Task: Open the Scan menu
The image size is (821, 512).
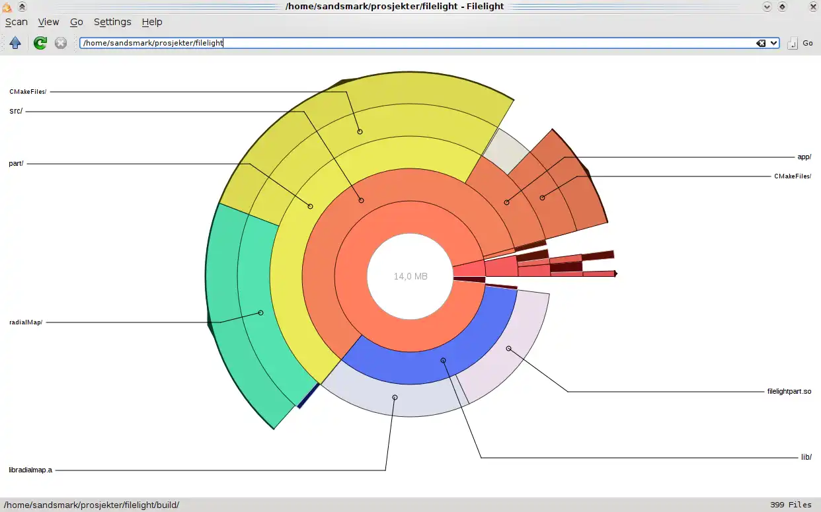Action: tap(17, 22)
